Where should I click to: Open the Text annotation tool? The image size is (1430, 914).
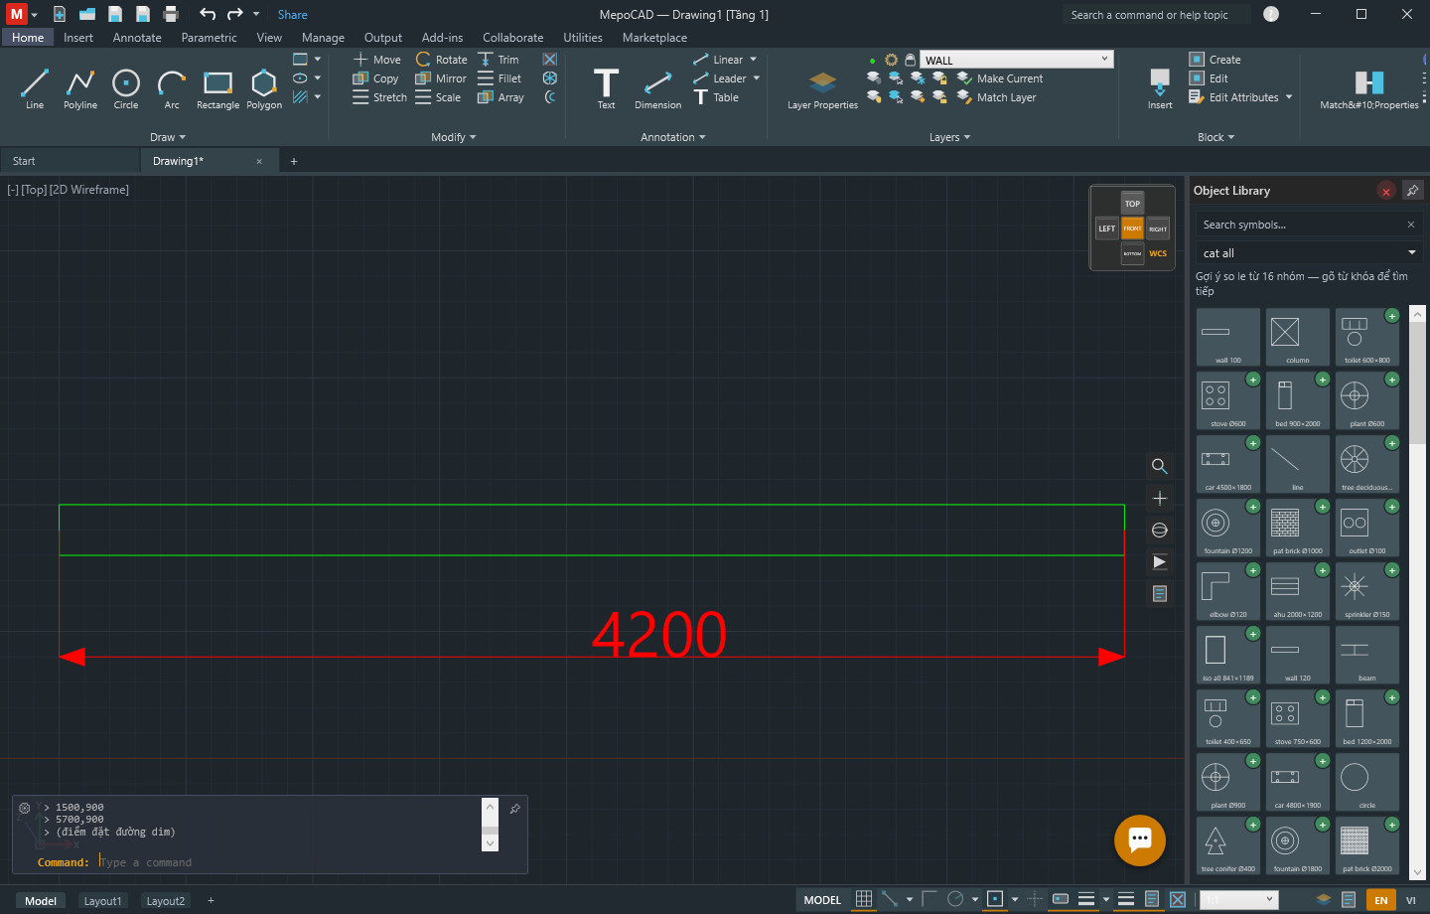click(606, 88)
